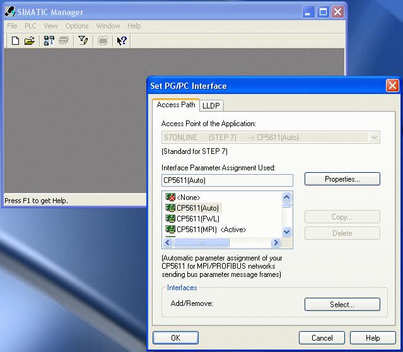Expand Access Point of the Application dropdown

pyautogui.click(x=375, y=138)
